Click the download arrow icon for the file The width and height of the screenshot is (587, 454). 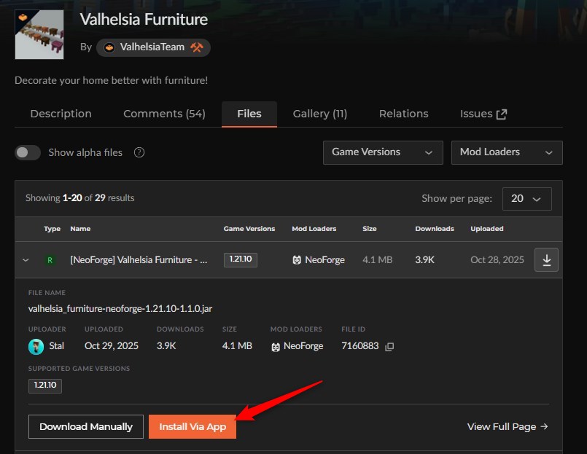click(546, 259)
